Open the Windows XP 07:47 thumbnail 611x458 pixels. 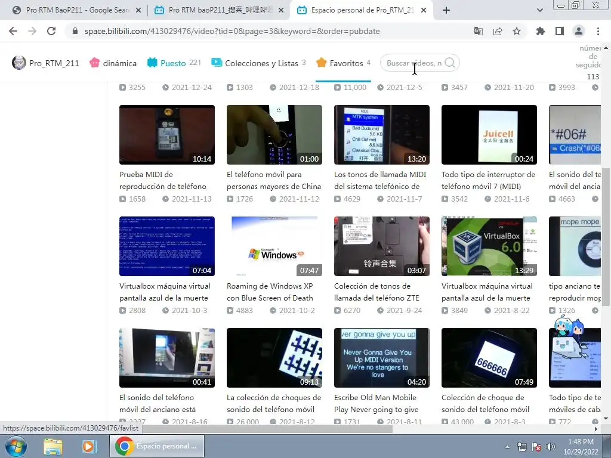pyautogui.click(x=274, y=246)
